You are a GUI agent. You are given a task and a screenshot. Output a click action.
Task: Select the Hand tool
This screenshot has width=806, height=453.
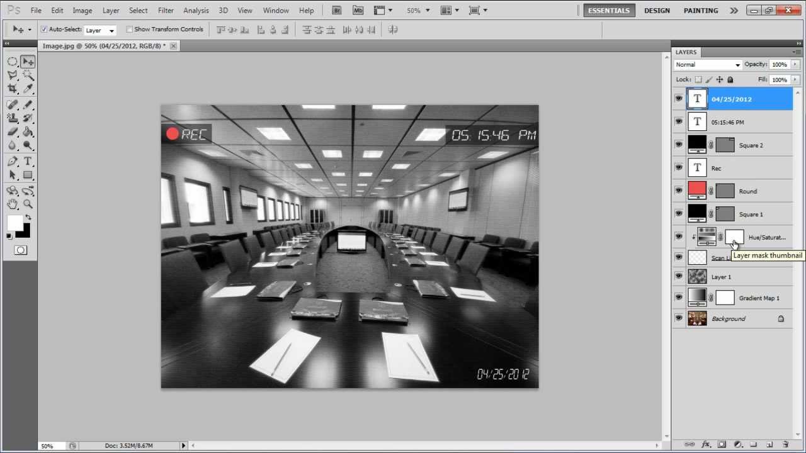click(13, 204)
